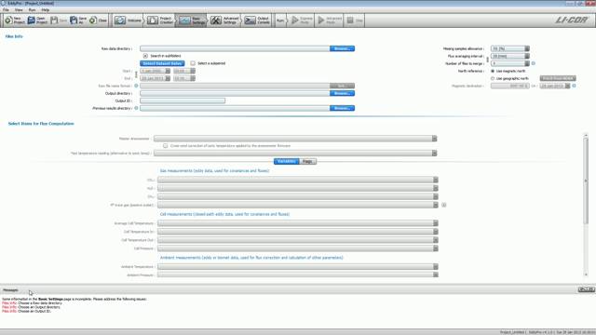Viewport: 596px width, 335px height.
Task: Expand CH4 gas measurement dropdown
Action: coord(436,196)
